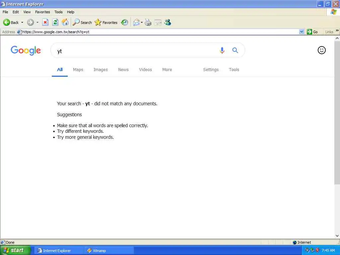Select the All results tab

tap(60, 70)
